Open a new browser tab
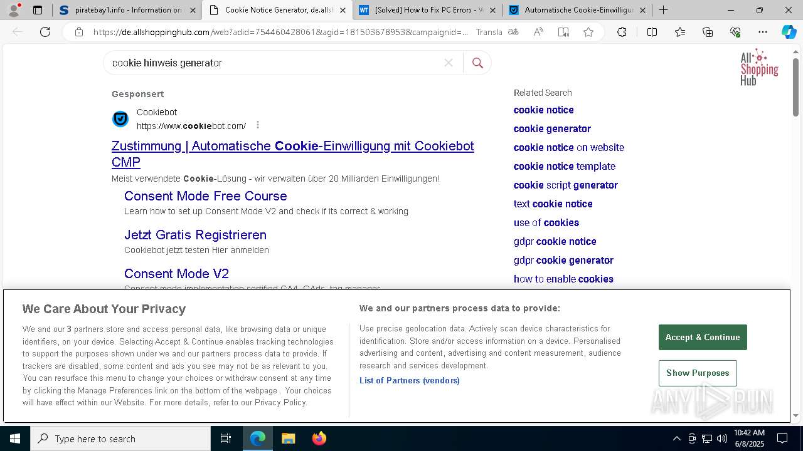The width and height of the screenshot is (803, 451). click(x=664, y=10)
